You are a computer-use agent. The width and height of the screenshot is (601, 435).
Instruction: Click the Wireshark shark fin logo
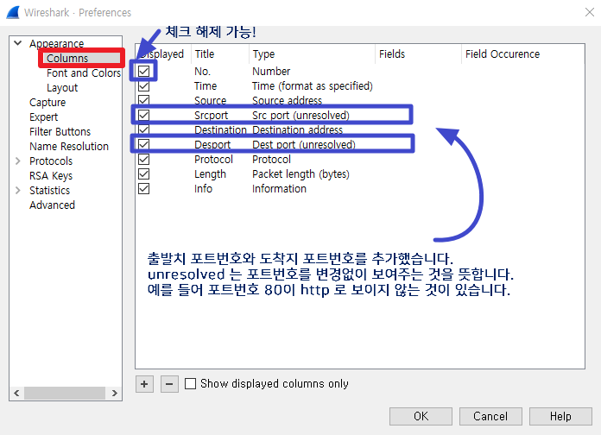pyautogui.click(x=13, y=12)
